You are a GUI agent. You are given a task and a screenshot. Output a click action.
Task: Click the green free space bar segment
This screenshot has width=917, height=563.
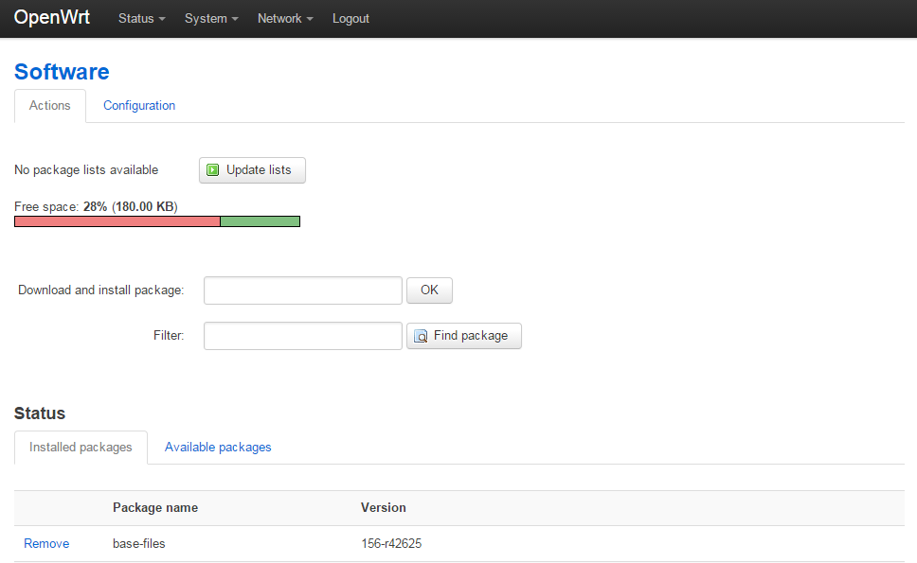click(261, 221)
